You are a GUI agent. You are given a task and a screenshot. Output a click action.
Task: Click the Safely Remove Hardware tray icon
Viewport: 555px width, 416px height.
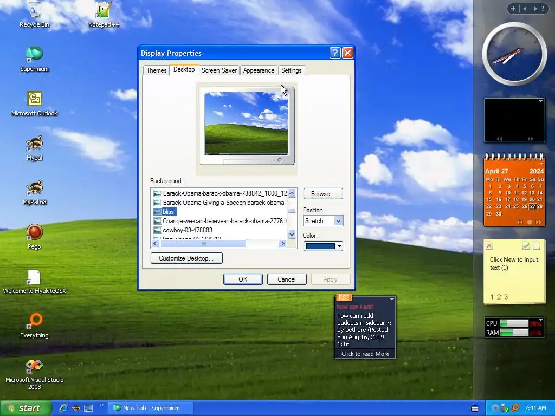coord(505,408)
